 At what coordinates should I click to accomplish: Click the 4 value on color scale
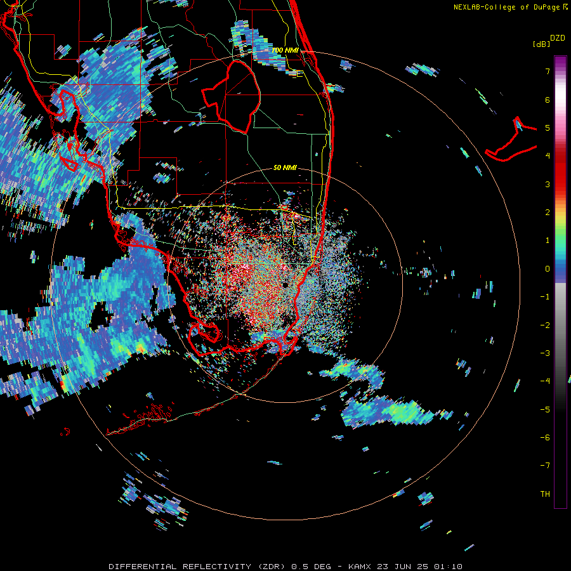pos(548,155)
